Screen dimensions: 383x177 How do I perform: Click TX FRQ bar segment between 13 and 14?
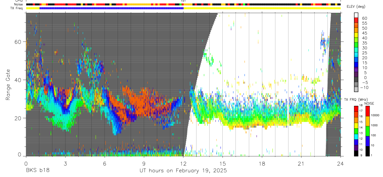(x=356, y=131)
